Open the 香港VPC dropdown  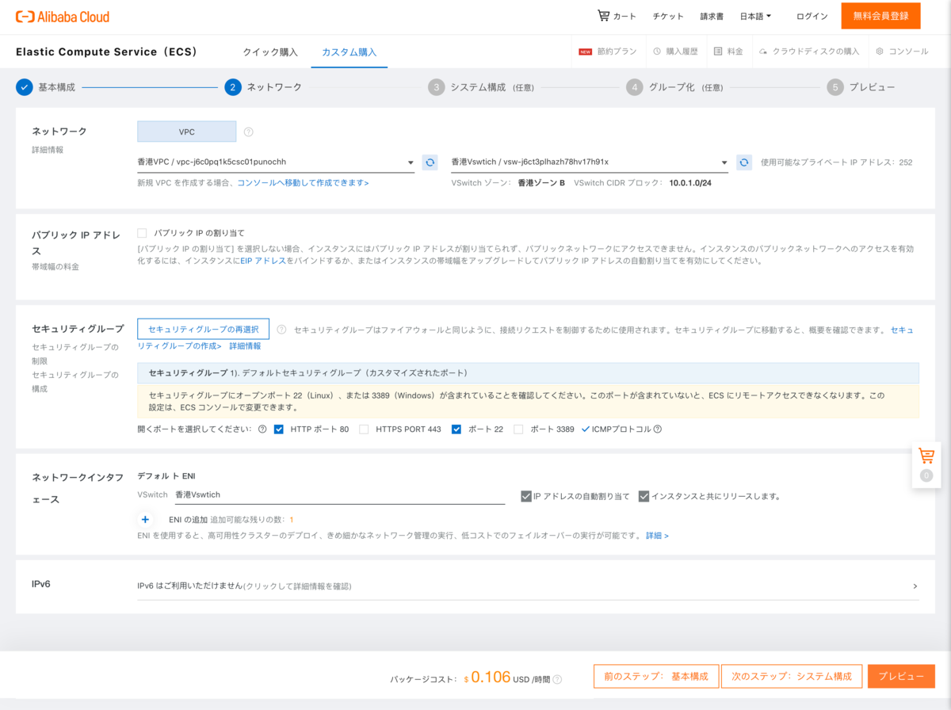(276, 162)
